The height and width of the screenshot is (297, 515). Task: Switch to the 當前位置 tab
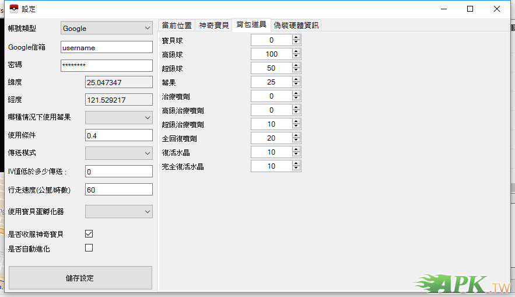pos(177,25)
